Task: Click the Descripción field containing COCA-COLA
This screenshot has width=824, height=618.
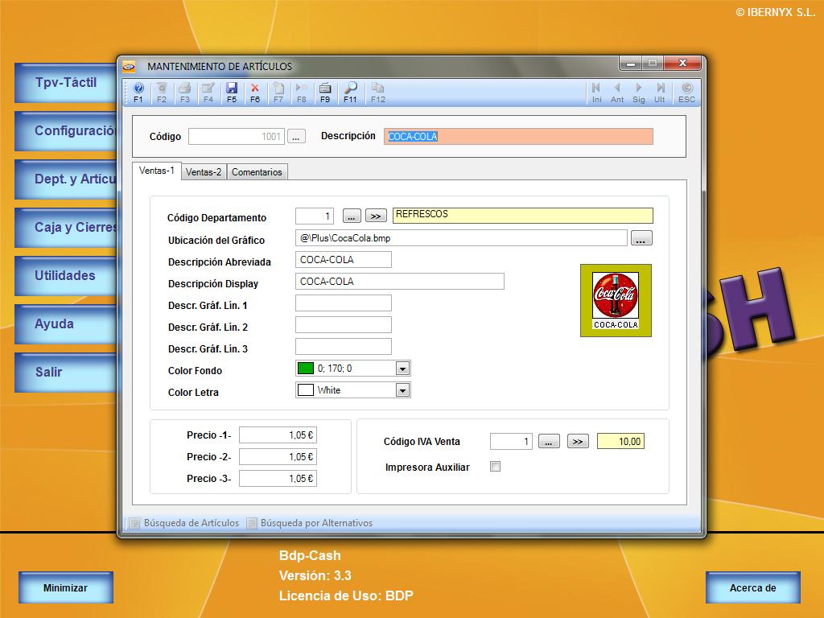Action: click(x=518, y=137)
